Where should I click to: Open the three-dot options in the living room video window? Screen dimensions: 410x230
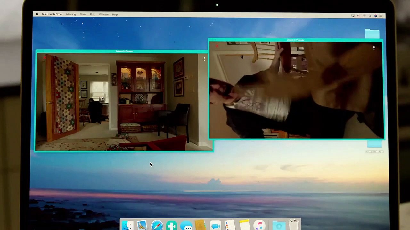(x=204, y=59)
